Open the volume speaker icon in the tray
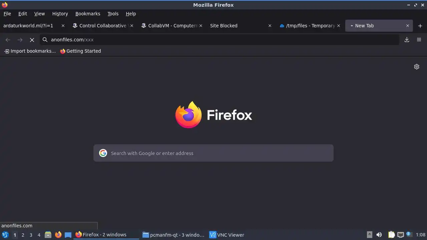Image resolution: width=427 pixels, height=240 pixels. coord(379,235)
